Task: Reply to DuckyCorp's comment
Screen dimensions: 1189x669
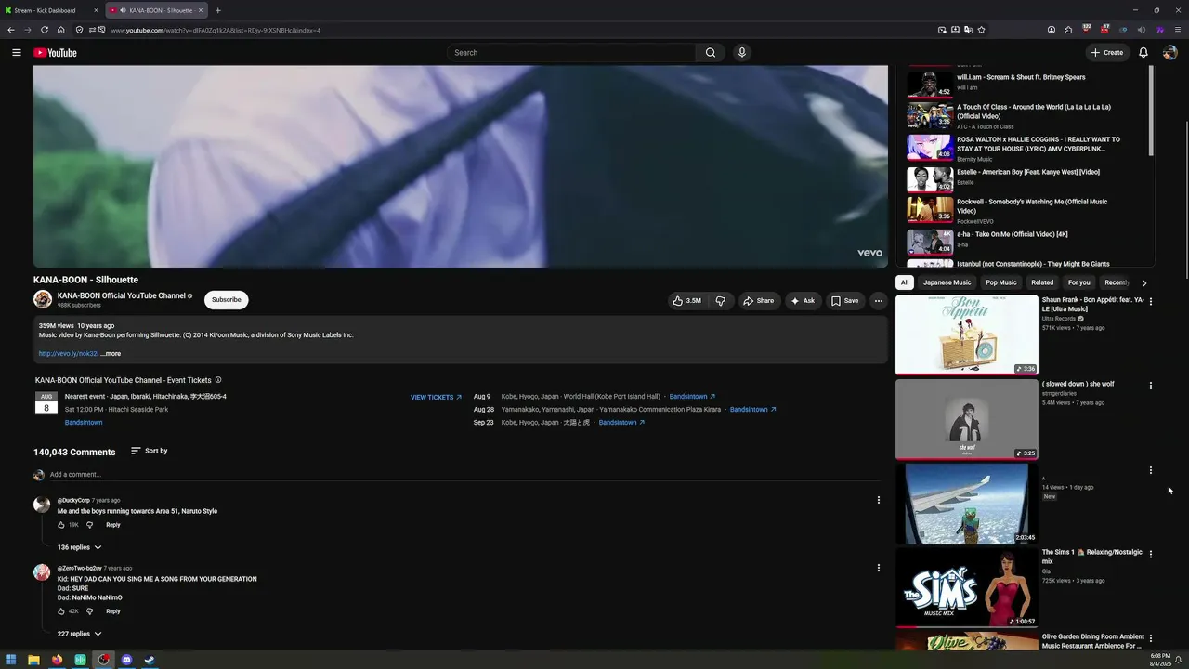Action: click(113, 525)
